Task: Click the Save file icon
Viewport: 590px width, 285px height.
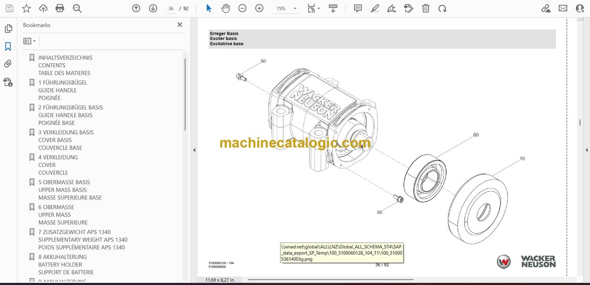Action: 9,8
